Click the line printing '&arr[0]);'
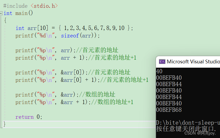The image size is (220, 138). click(73, 72)
